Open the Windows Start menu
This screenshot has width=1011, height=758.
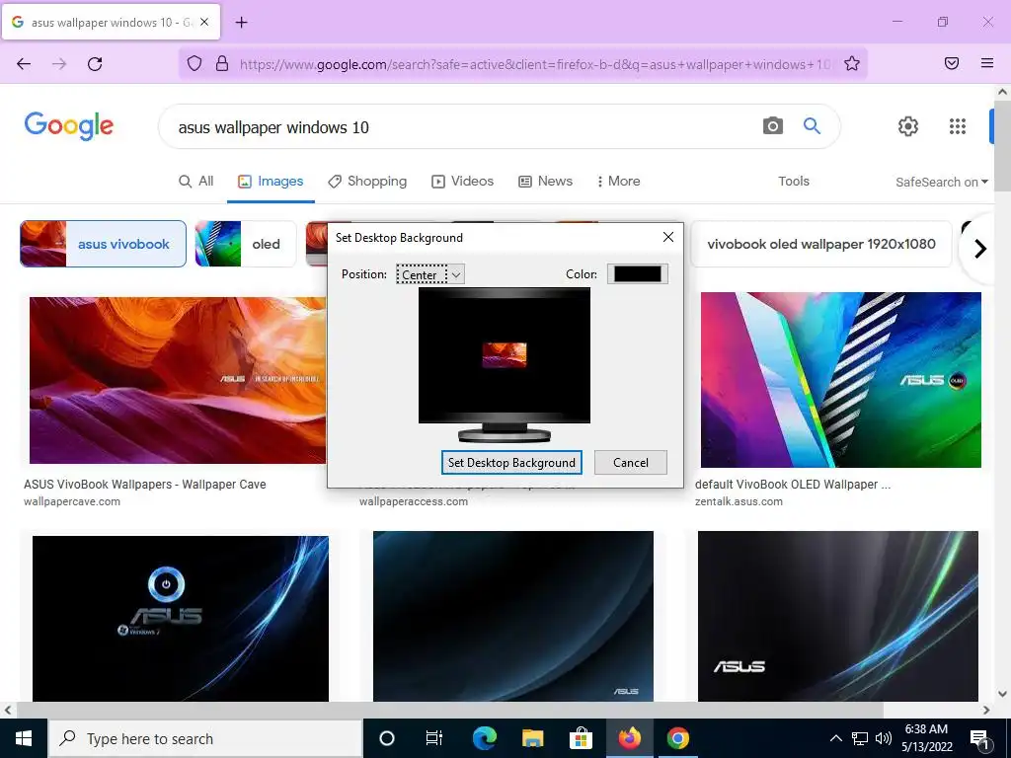click(24, 738)
